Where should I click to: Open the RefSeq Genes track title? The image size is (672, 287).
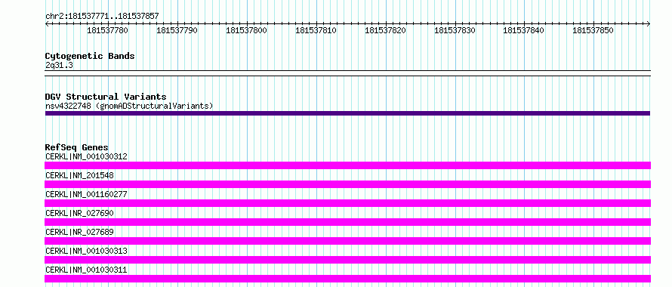click(77, 147)
